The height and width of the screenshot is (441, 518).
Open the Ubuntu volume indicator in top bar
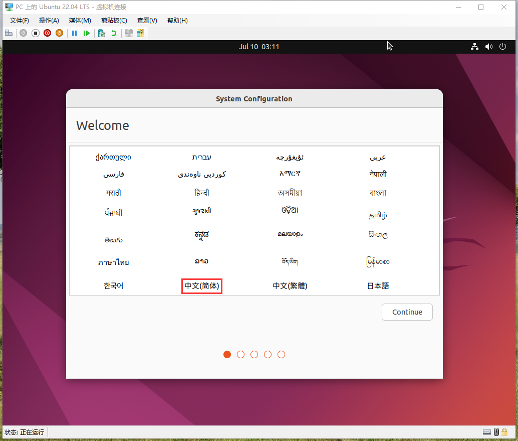click(x=489, y=47)
